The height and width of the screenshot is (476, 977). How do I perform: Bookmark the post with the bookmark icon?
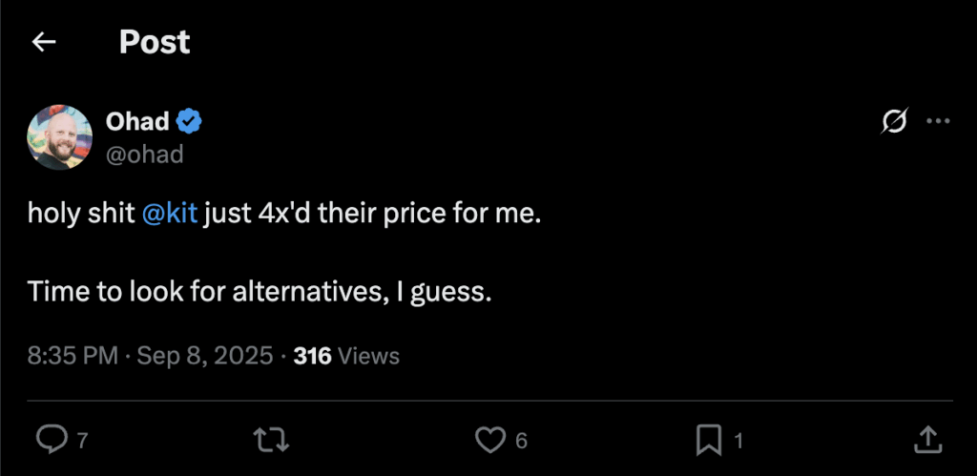pos(708,439)
